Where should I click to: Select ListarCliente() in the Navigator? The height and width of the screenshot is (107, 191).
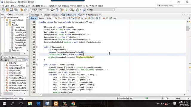pyautogui.click(x=15, y=73)
